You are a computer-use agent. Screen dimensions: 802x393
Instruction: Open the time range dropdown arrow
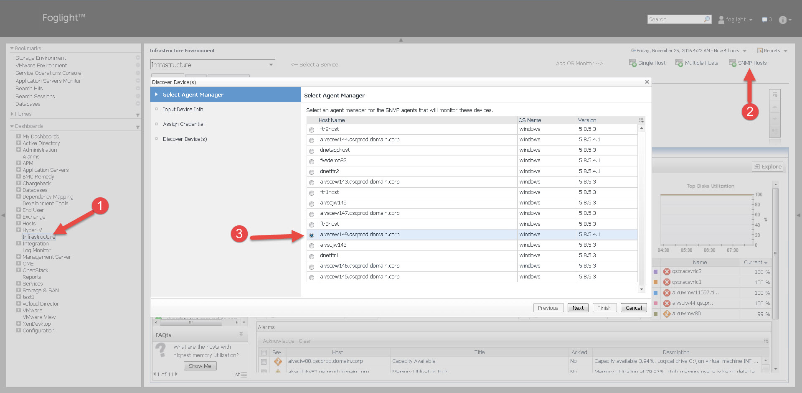744,51
